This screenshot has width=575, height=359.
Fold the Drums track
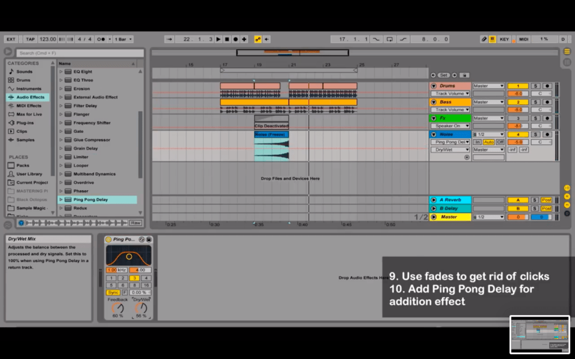433,86
